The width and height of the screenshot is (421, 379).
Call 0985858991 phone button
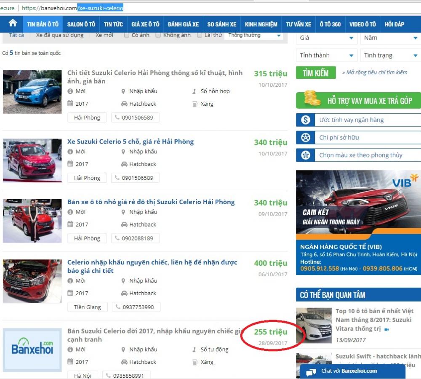[x=126, y=375]
